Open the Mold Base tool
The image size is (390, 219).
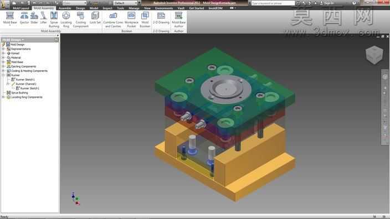pyautogui.click(x=10, y=18)
